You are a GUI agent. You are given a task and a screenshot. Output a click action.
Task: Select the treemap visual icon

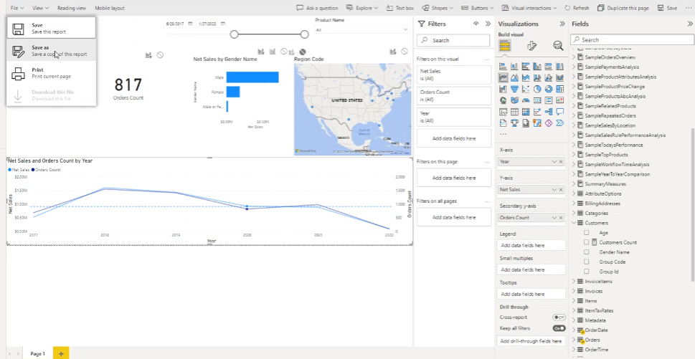tap(560, 89)
